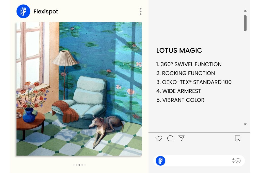Share the post with the paper plane icon
Screen dimensions: 260x173
[x=181, y=138]
